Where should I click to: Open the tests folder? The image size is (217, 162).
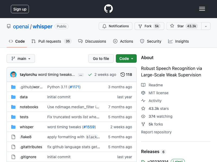(x=24, y=117)
